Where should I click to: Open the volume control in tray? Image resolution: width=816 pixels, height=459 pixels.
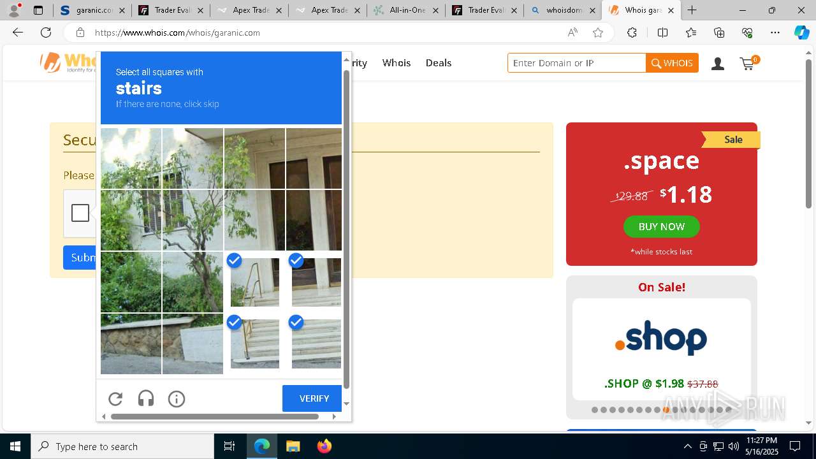(734, 446)
